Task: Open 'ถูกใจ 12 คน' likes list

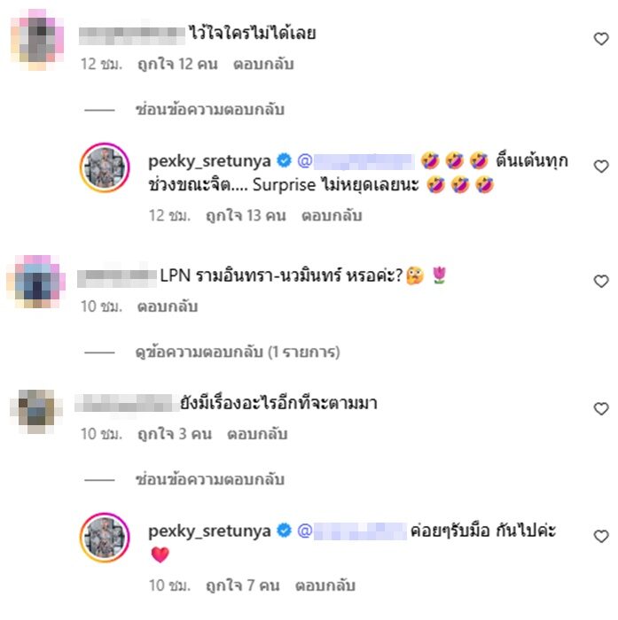Action: [x=177, y=64]
